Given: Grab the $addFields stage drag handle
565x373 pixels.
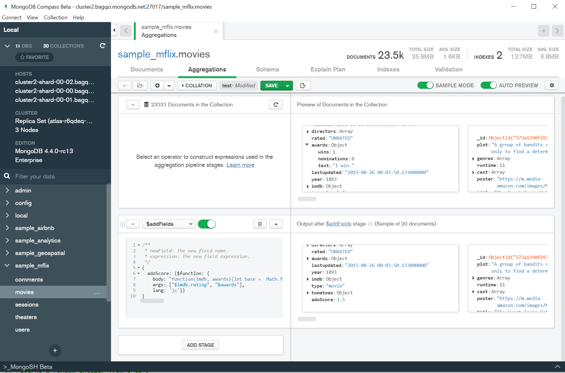Looking at the screenshot, I should [x=123, y=224].
